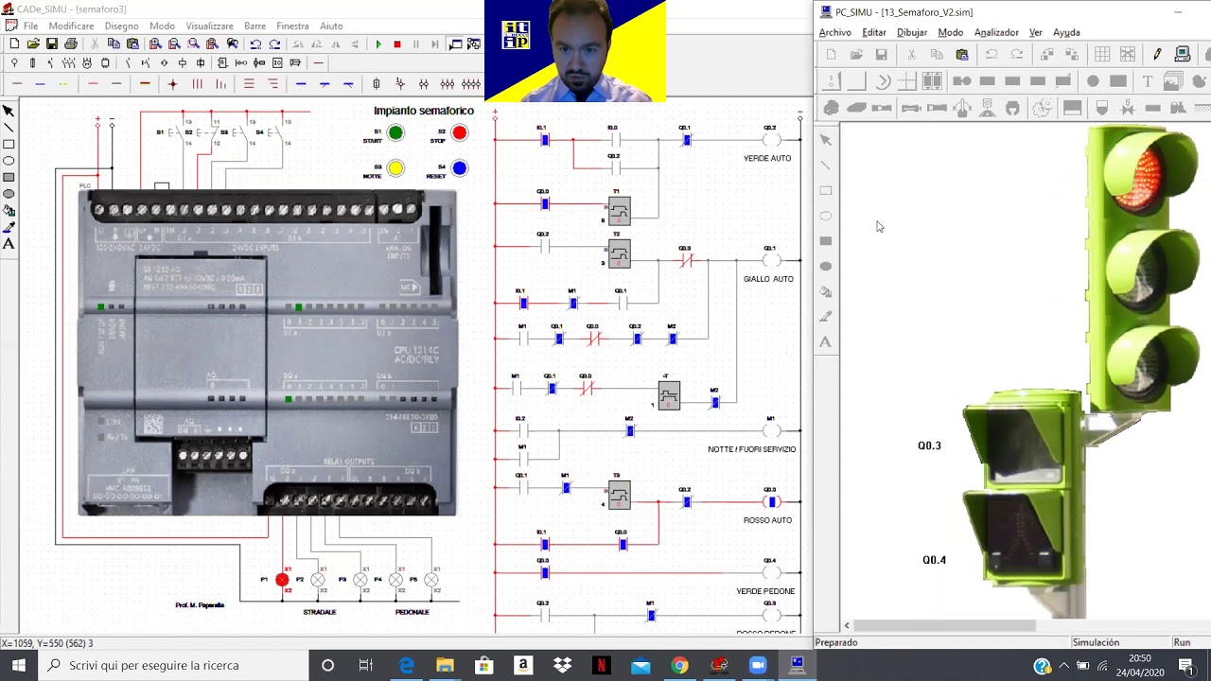1211x681 pixels.
Task: Choose the empty rectangle tool in CADe_SIMU palette
Action: point(9,145)
